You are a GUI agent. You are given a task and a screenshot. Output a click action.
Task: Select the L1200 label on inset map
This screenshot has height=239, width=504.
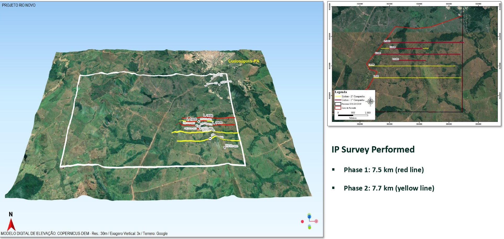pyautogui.click(x=395, y=59)
